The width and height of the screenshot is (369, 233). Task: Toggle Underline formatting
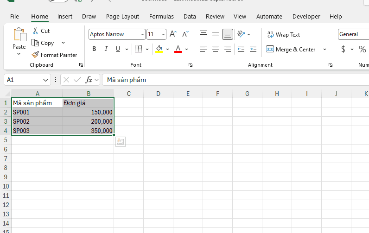pos(118,49)
